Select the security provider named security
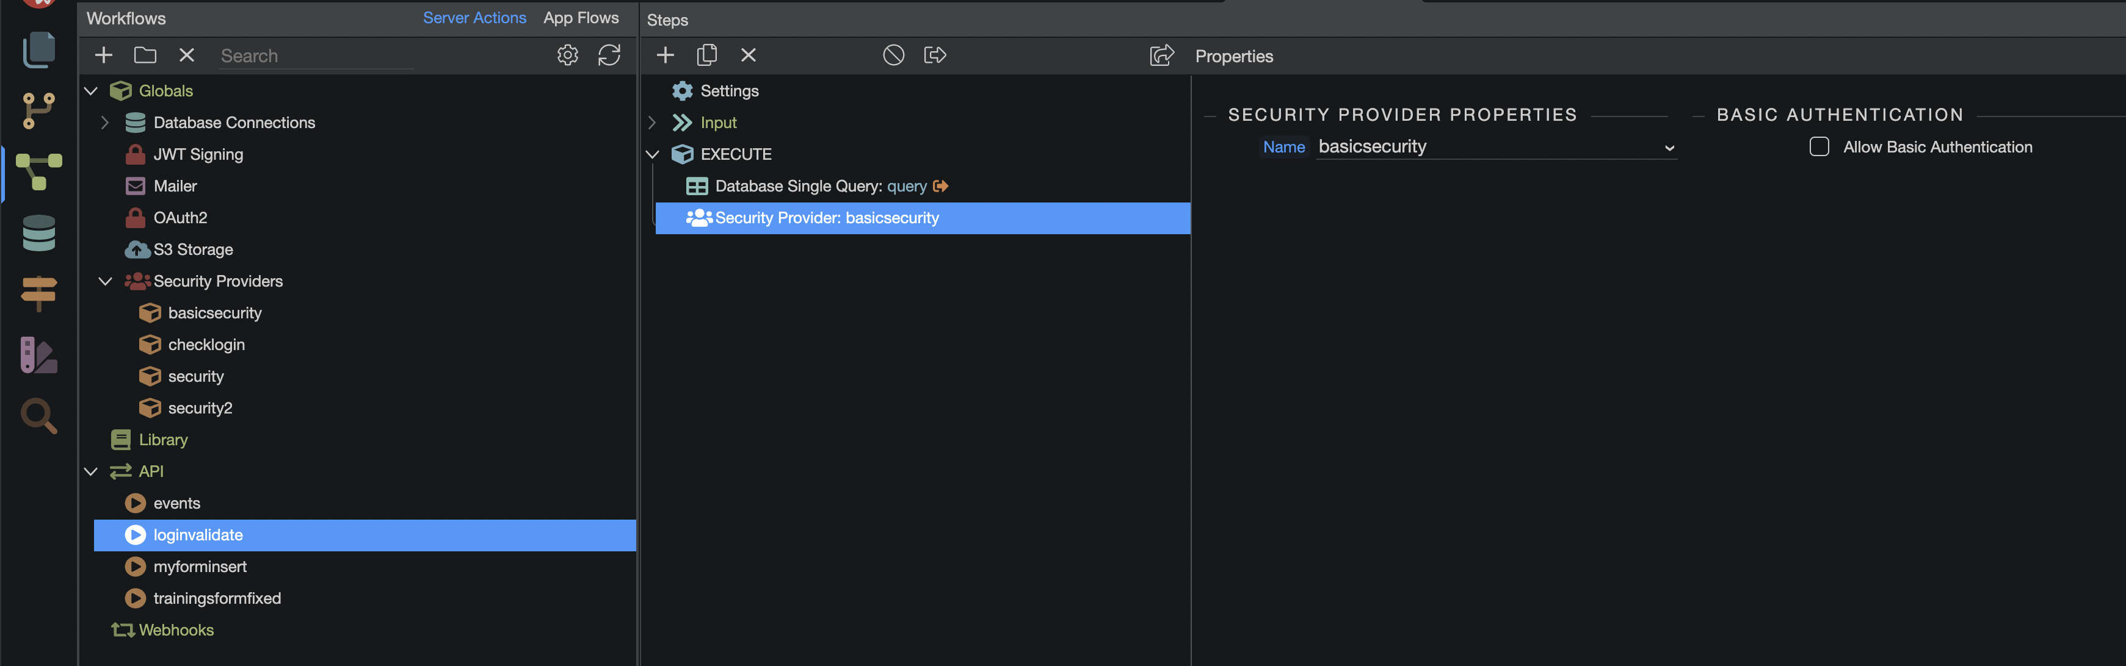The width and height of the screenshot is (2126, 666). (x=195, y=377)
